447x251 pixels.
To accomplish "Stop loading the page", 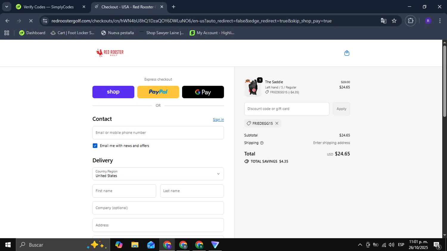I will [x=31, y=21].
